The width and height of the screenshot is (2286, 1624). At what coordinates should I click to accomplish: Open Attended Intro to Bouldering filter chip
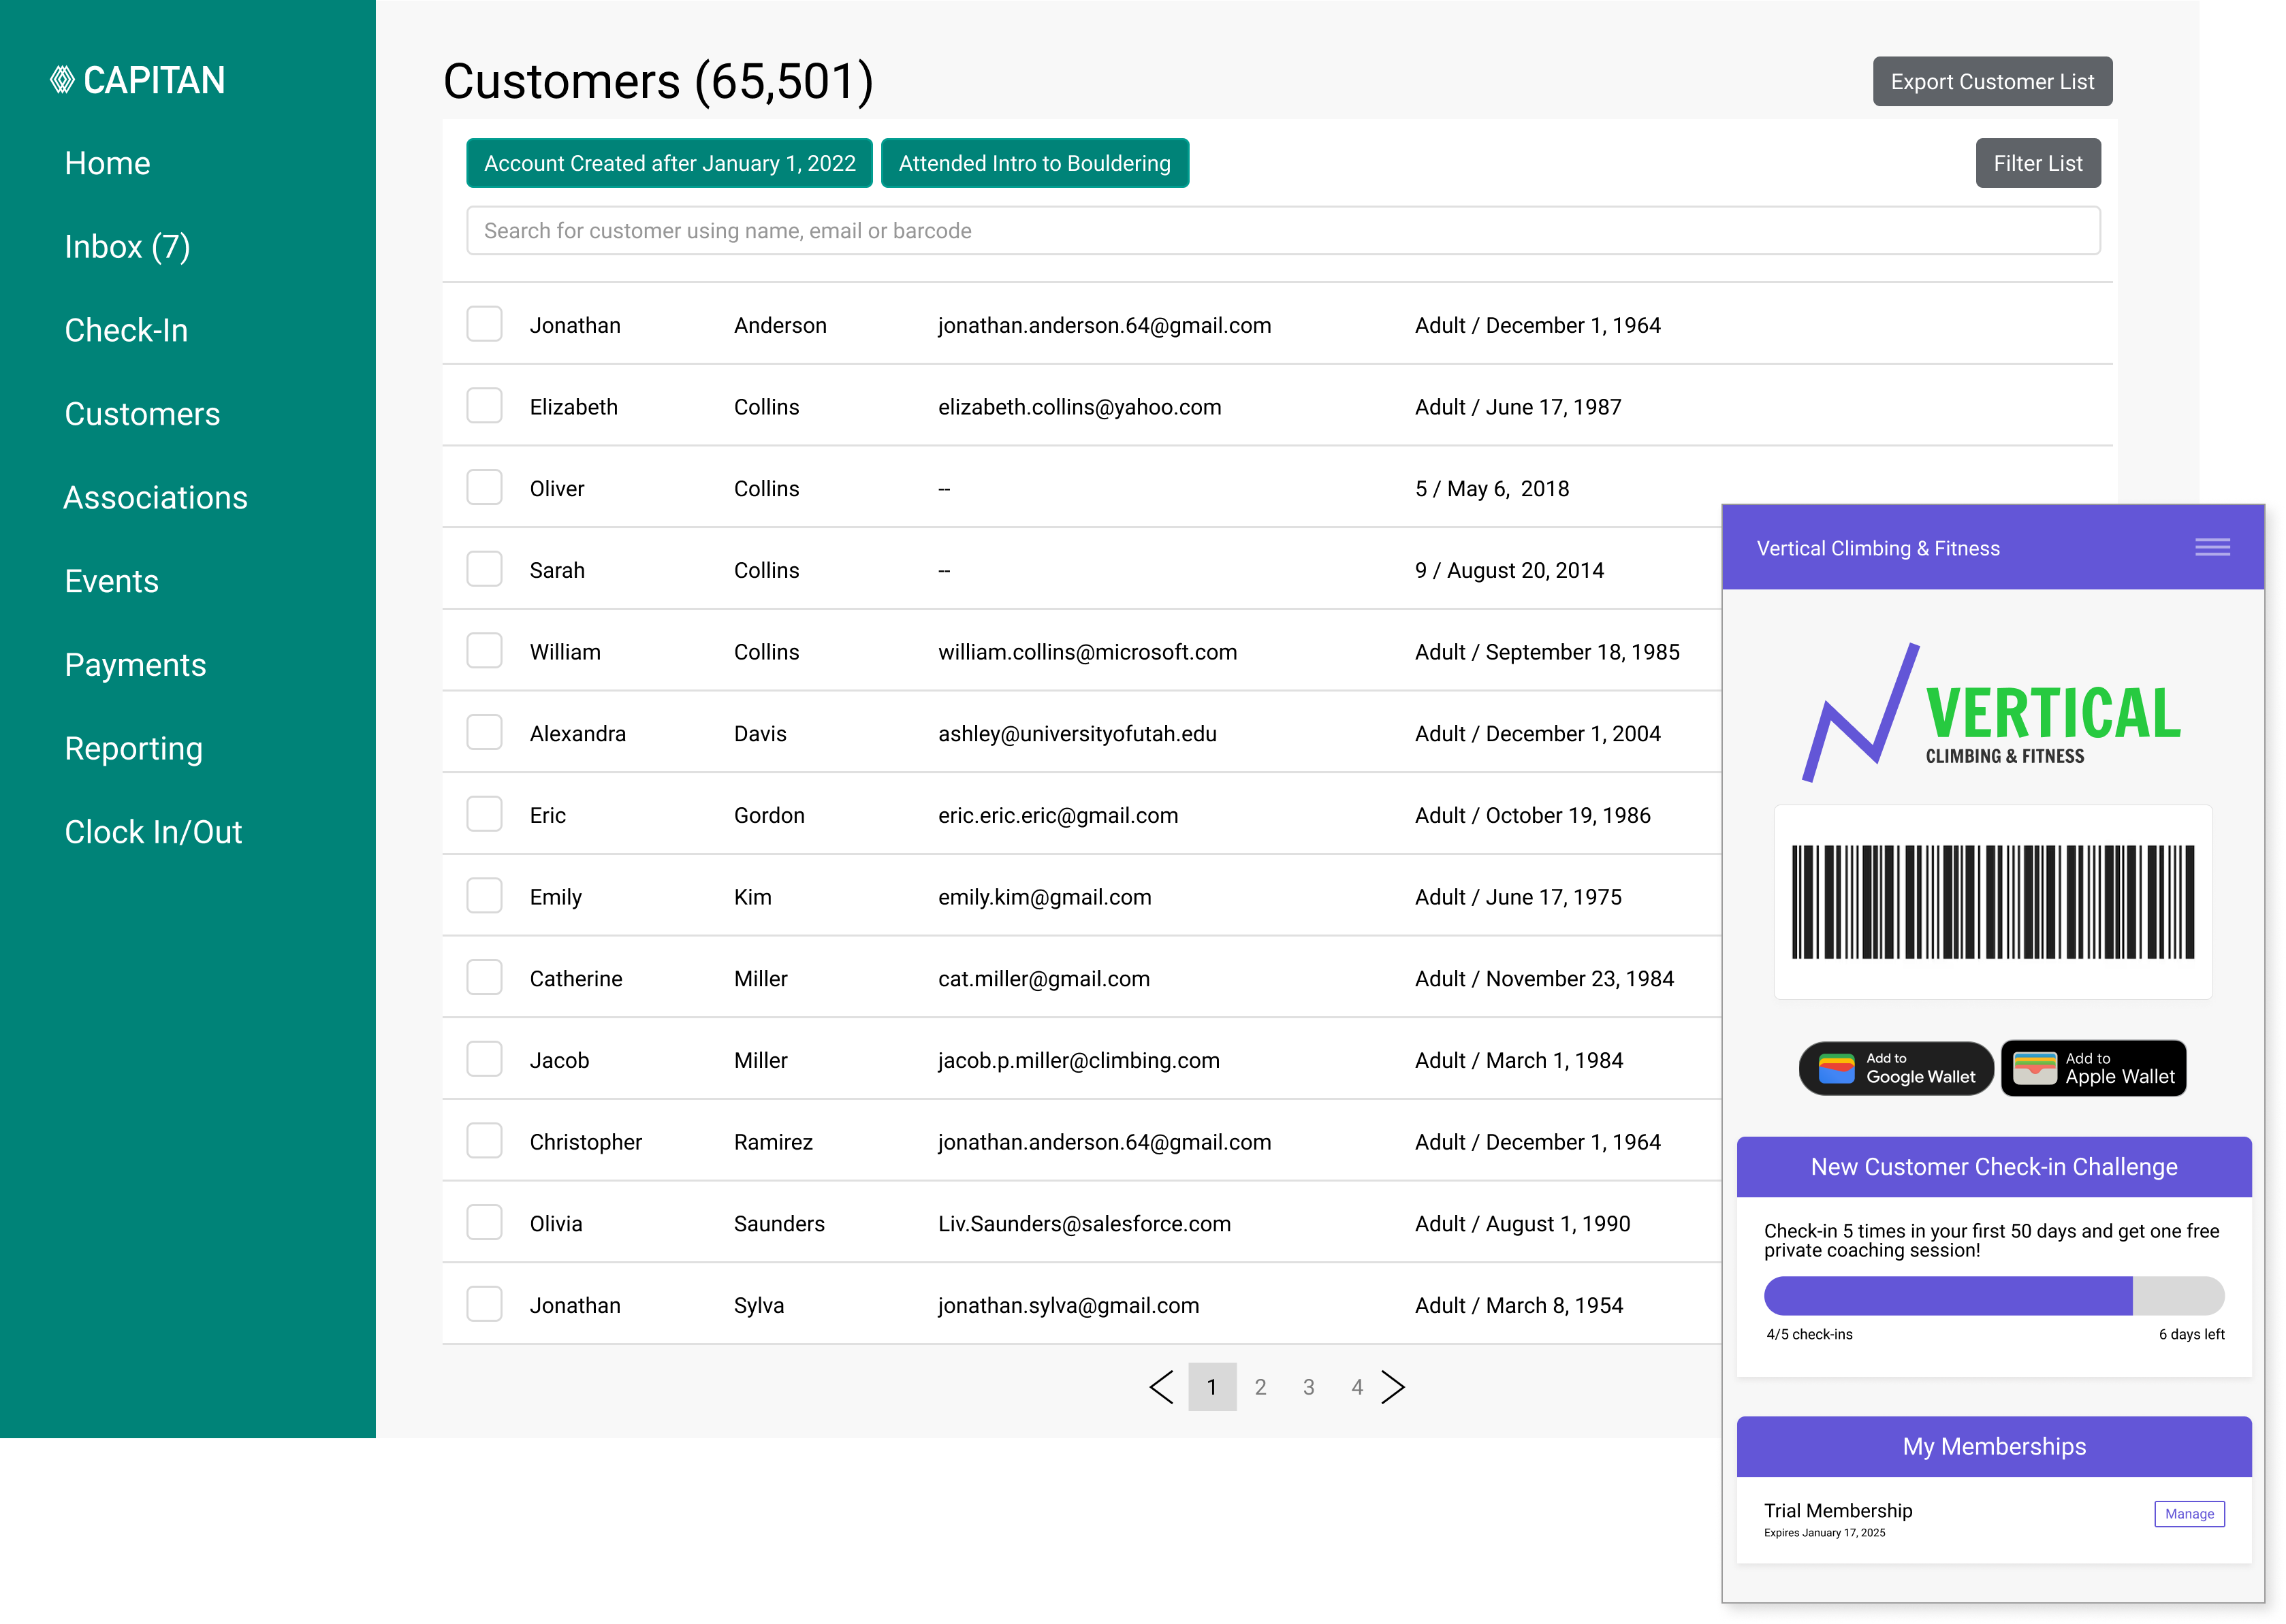(1034, 163)
